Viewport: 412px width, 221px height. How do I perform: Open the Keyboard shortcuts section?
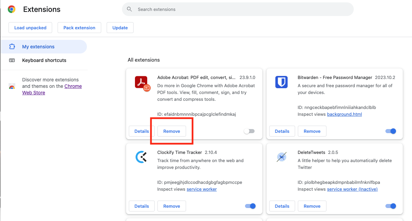point(43,60)
